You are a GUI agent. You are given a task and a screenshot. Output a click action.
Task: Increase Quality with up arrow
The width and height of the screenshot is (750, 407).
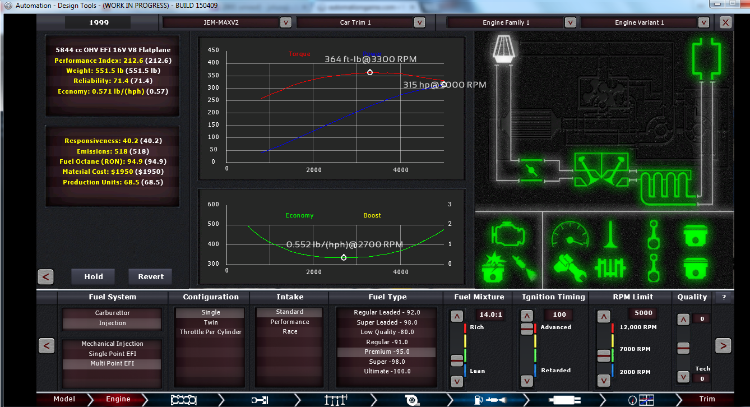683,320
